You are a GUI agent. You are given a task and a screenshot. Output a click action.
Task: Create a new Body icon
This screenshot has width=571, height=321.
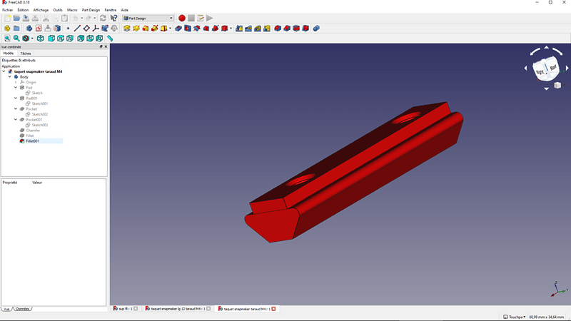pos(29,29)
